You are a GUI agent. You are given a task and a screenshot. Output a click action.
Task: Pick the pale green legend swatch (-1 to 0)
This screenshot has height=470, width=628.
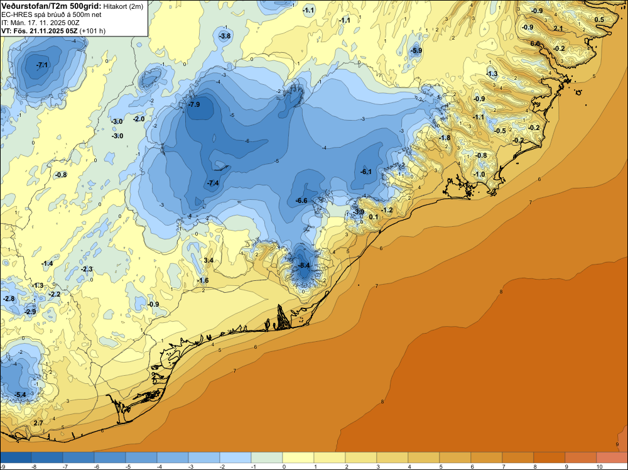point(267,457)
